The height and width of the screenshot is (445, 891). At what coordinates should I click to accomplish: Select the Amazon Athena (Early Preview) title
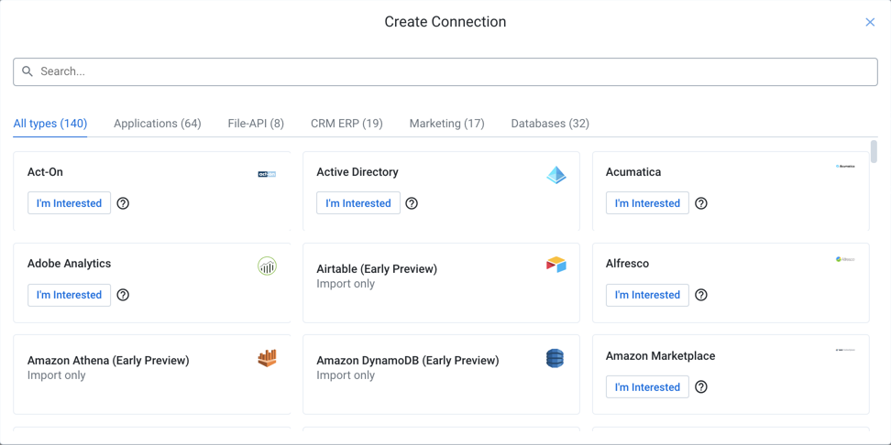pos(108,361)
